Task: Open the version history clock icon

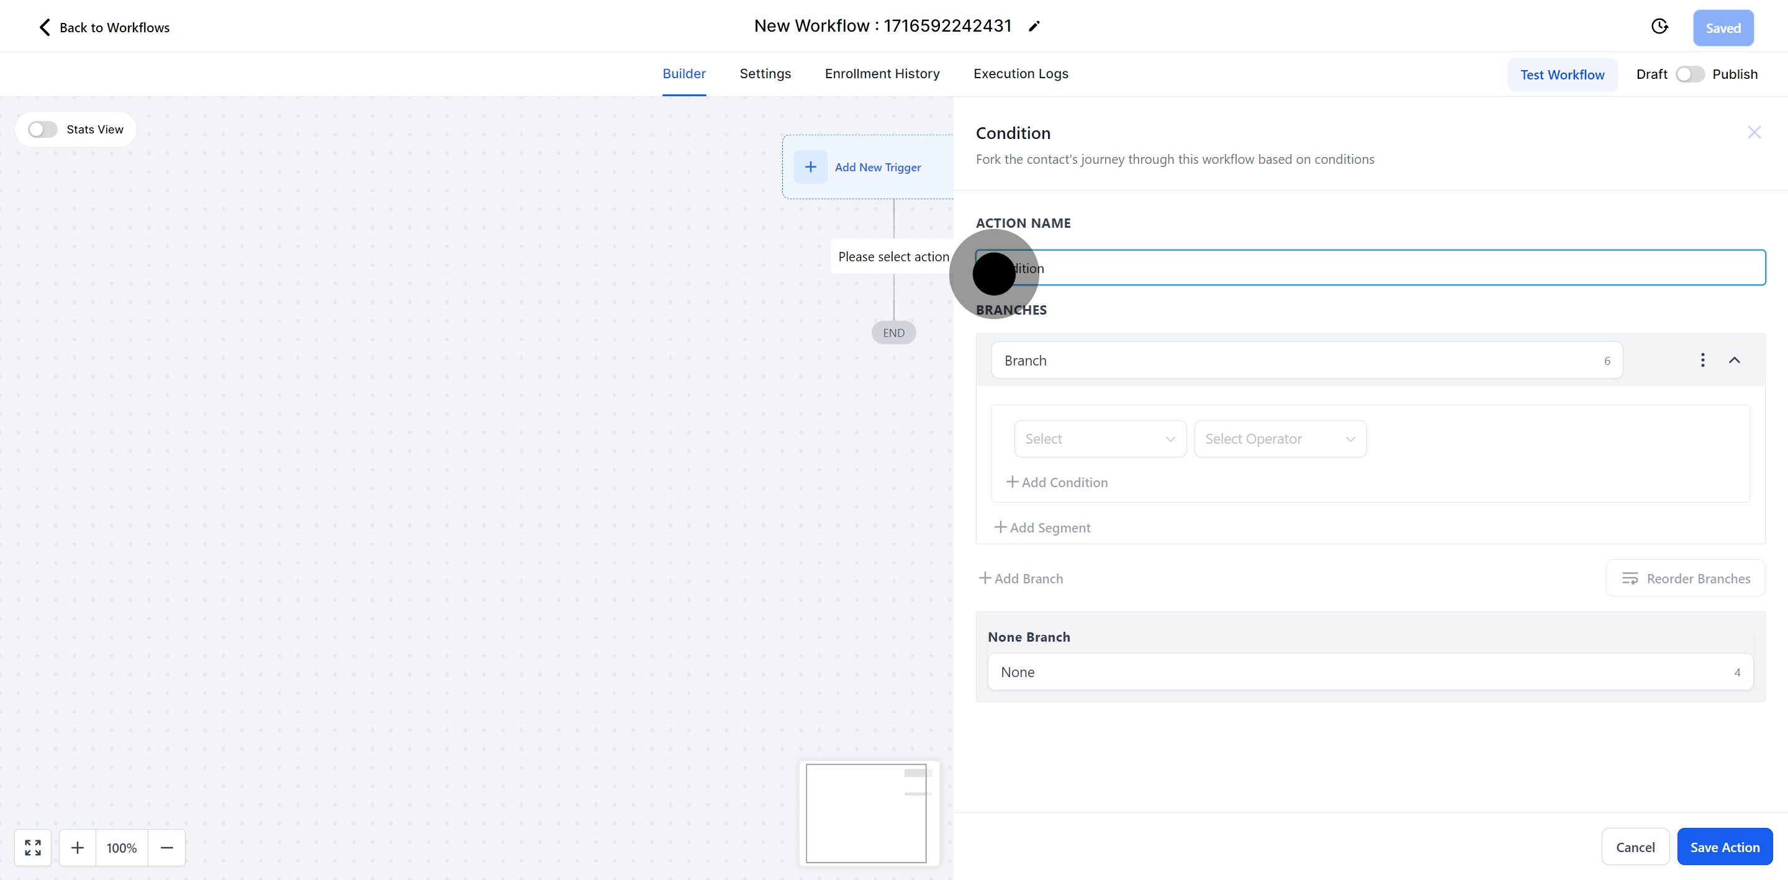Action: click(x=1659, y=26)
